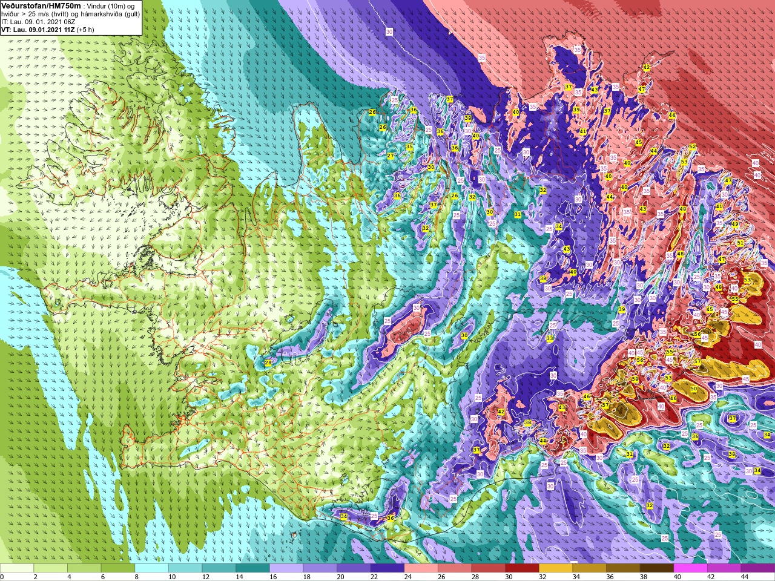775x581 pixels.
Task: Select the 40–42 magenta legend swatch
Action: pyautogui.click(x=690, y=568)
